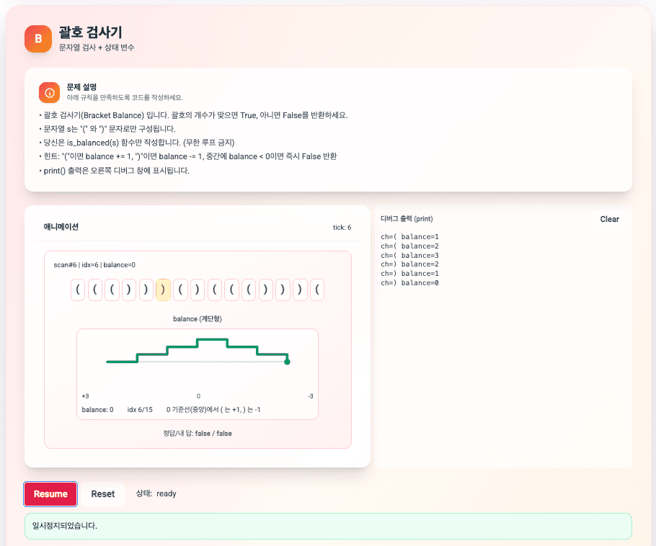Click the Bracket Balance description bullet
This screenshot has width=656, height=546.
point(193,115)
